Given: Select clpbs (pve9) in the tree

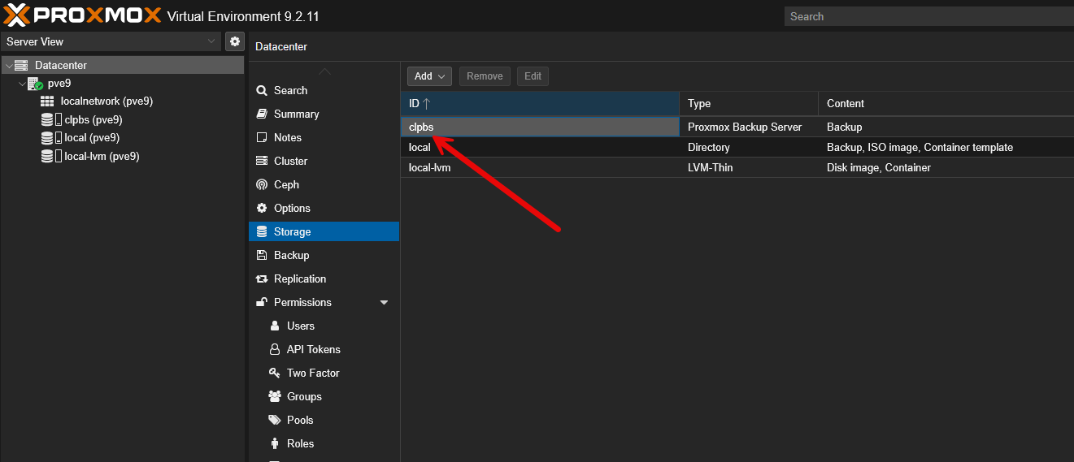Looking at the screenshot, I should 93,119.
